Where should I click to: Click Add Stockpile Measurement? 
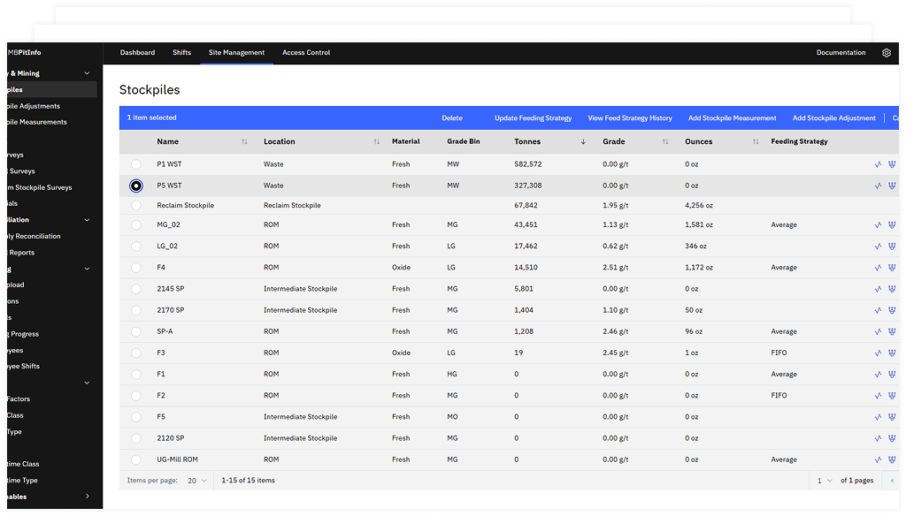pos(732,118)
